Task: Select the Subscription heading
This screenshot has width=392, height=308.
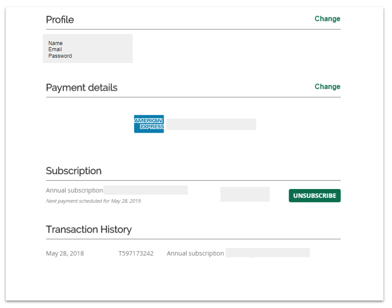Action: (x=74, y=171)
